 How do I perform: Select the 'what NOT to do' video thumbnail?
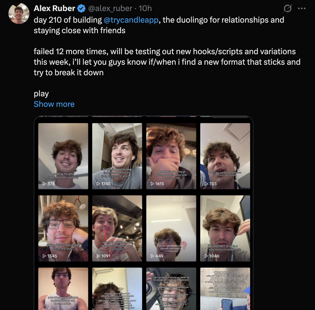coord(225,228)
